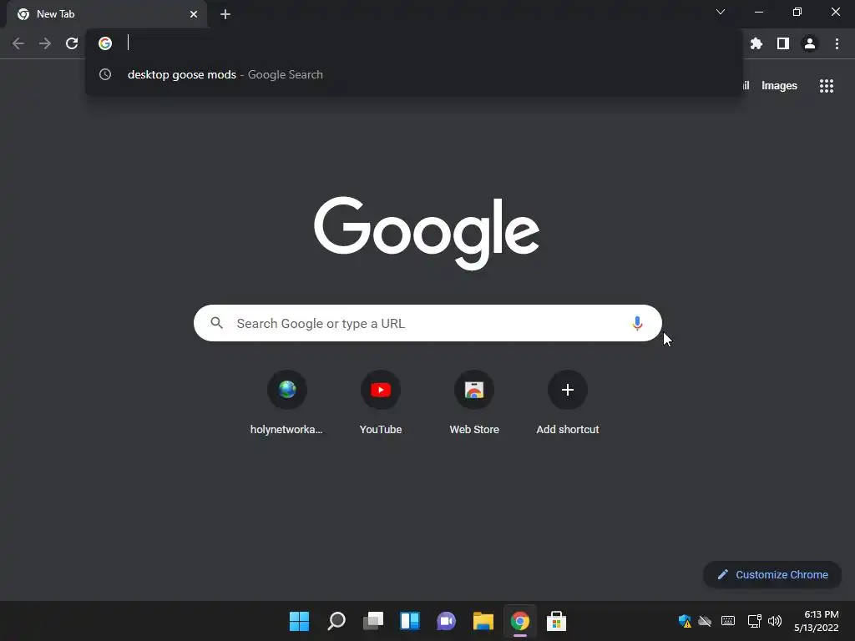Click the Google logo

427,234
